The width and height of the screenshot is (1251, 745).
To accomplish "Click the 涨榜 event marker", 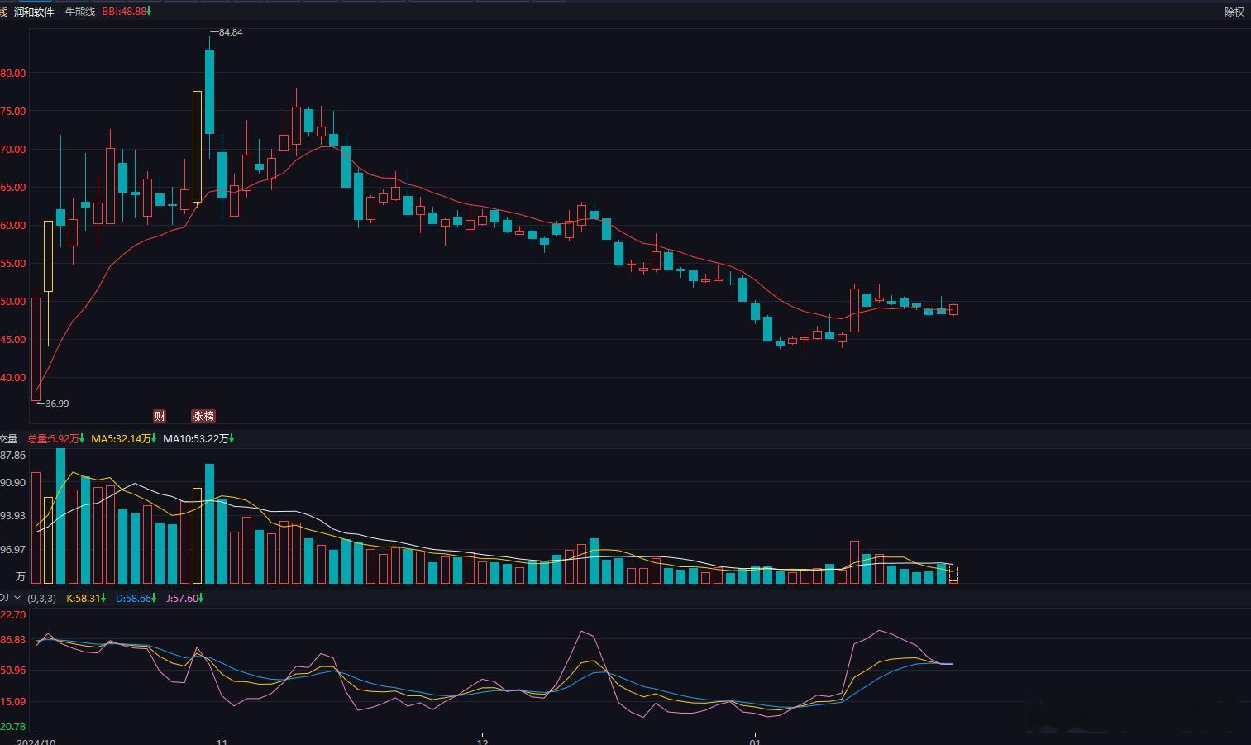I will pos(203,416).
